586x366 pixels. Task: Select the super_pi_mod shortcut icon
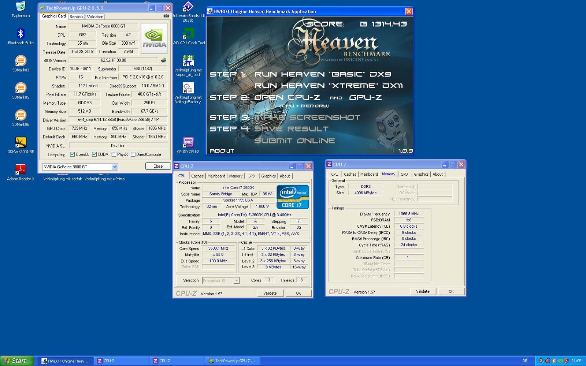[188, 61]
